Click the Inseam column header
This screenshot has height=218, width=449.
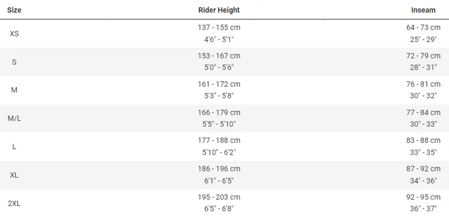coord(423,10)
